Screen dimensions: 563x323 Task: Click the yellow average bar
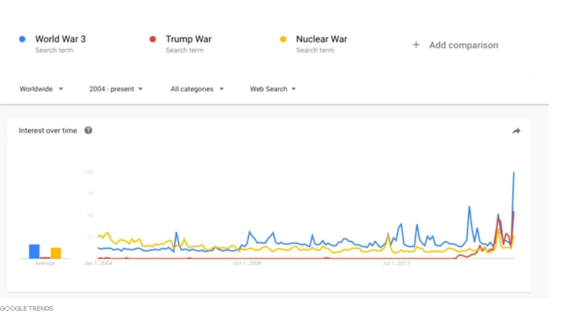[56, 253]
